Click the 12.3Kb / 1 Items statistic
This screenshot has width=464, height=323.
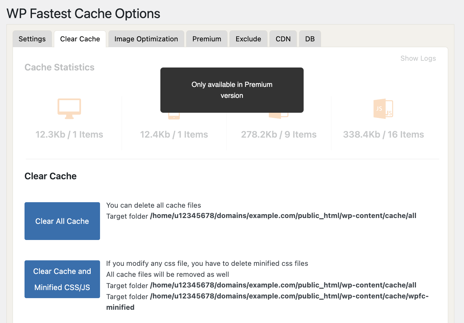pos(69,134)
